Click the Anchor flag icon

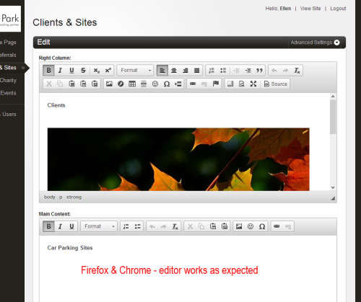coord(216,84)
